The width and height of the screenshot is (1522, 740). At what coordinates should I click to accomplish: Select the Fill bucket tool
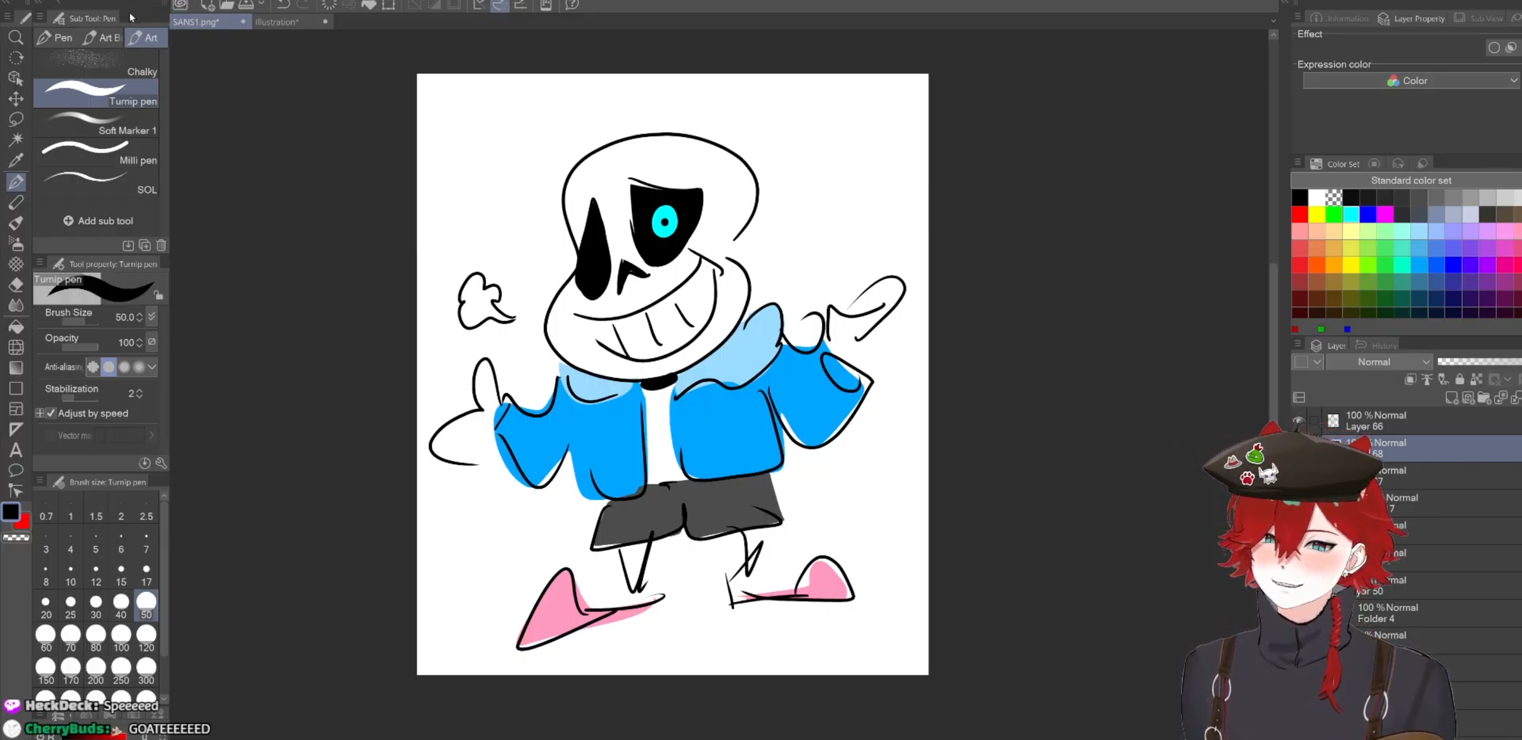[16, 327]
